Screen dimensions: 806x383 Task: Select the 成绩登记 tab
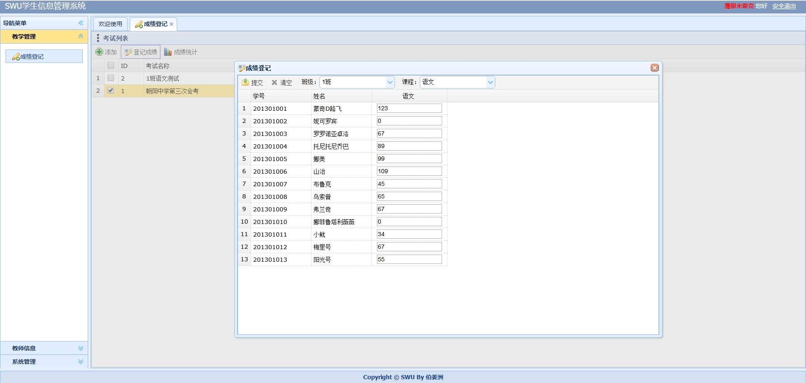[x=151, y=24]
